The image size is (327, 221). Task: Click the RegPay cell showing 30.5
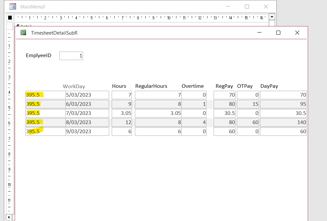point(224,113)
